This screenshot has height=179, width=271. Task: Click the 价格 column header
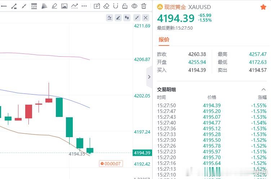click(212, 97)
